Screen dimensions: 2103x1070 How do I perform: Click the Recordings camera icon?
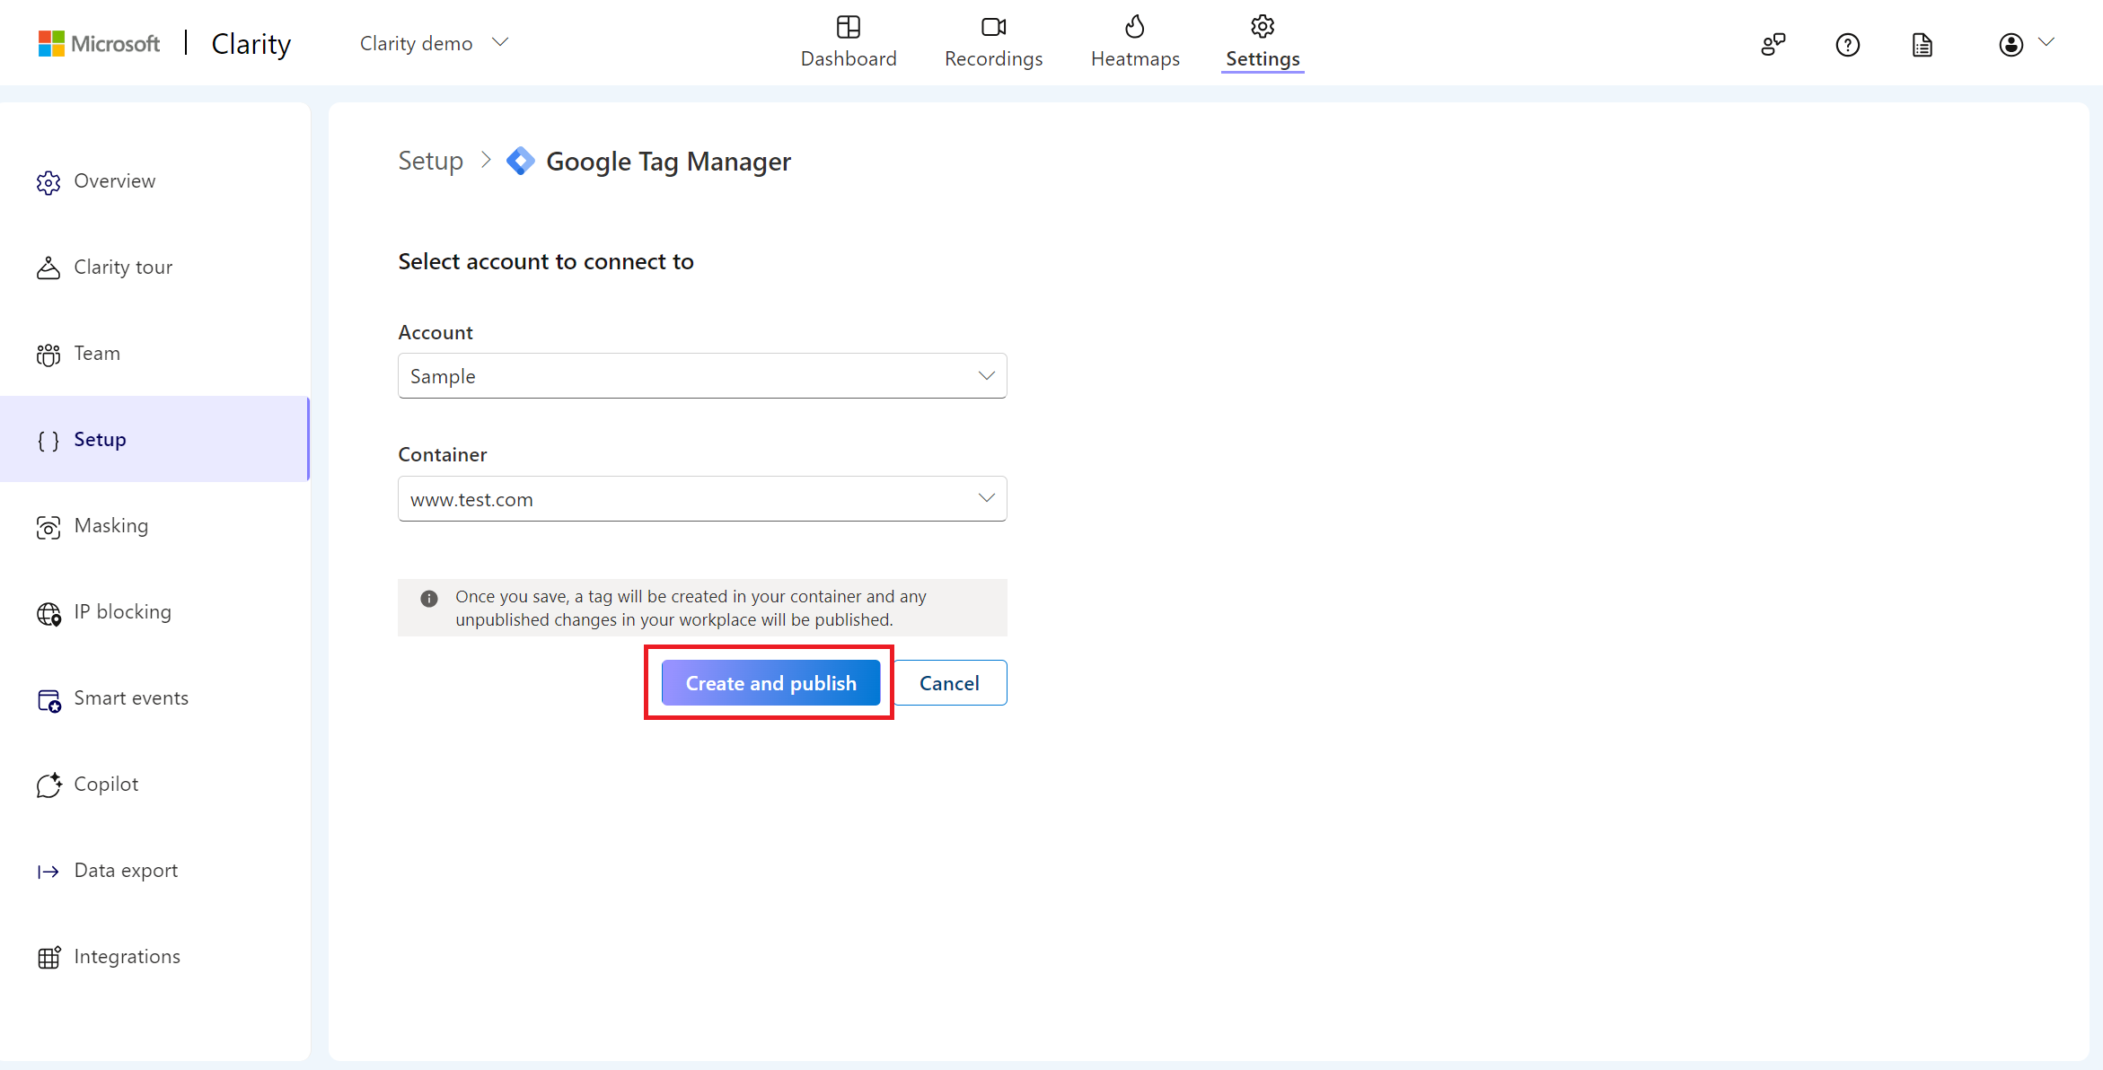(993, 27)
